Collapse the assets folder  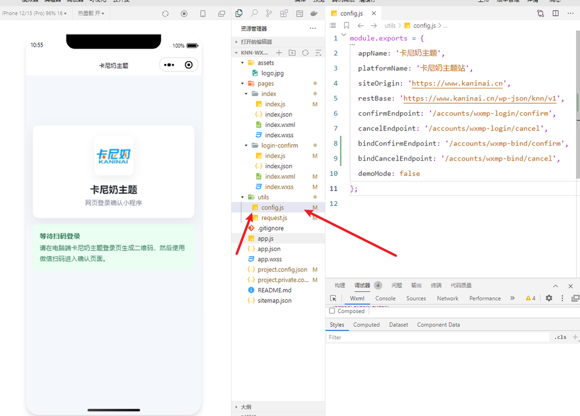242,63
